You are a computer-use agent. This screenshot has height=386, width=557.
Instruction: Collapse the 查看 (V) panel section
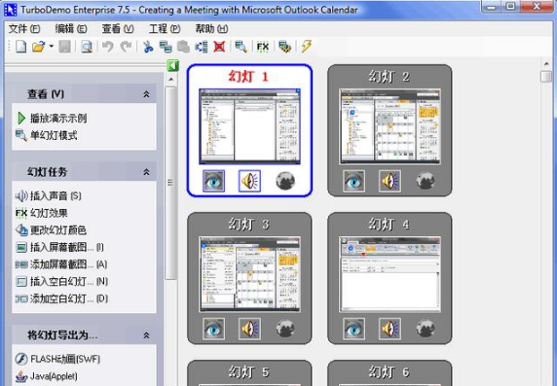(x=146, y=94)
